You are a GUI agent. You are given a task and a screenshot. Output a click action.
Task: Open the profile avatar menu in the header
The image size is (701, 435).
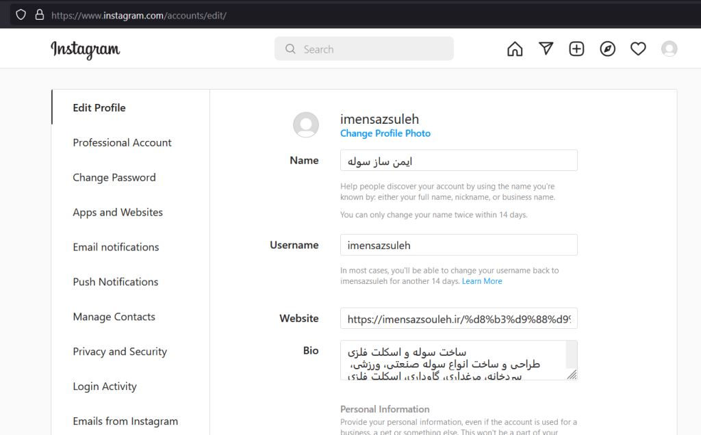[x=669, y=49]
